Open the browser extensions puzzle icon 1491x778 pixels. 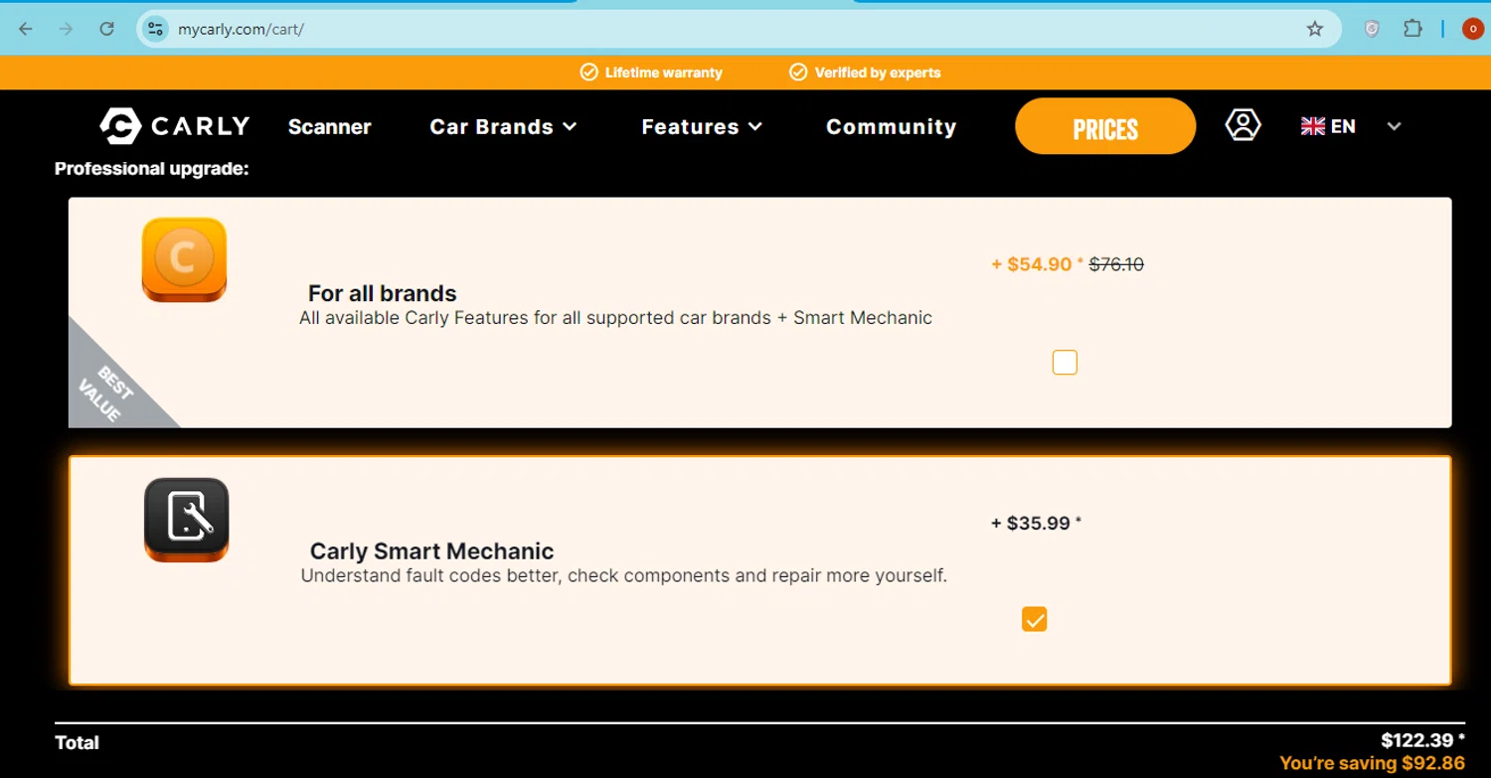[1412, 29]
